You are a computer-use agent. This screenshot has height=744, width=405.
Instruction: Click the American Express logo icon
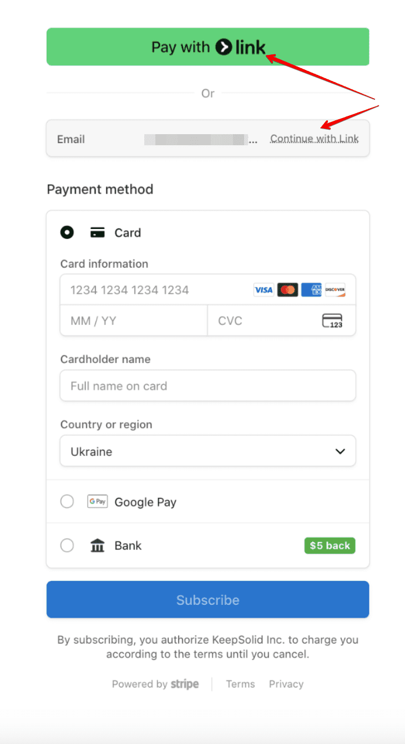click(311, 289)
